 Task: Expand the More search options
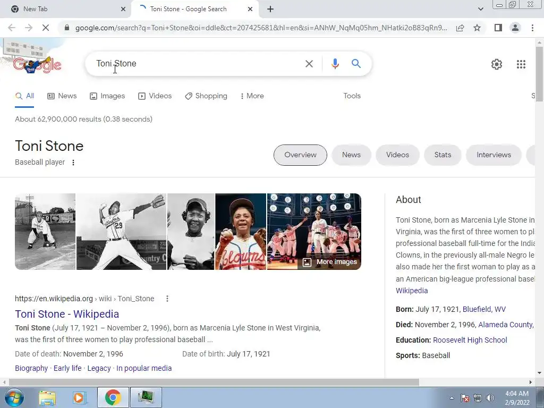pos(252,96)
